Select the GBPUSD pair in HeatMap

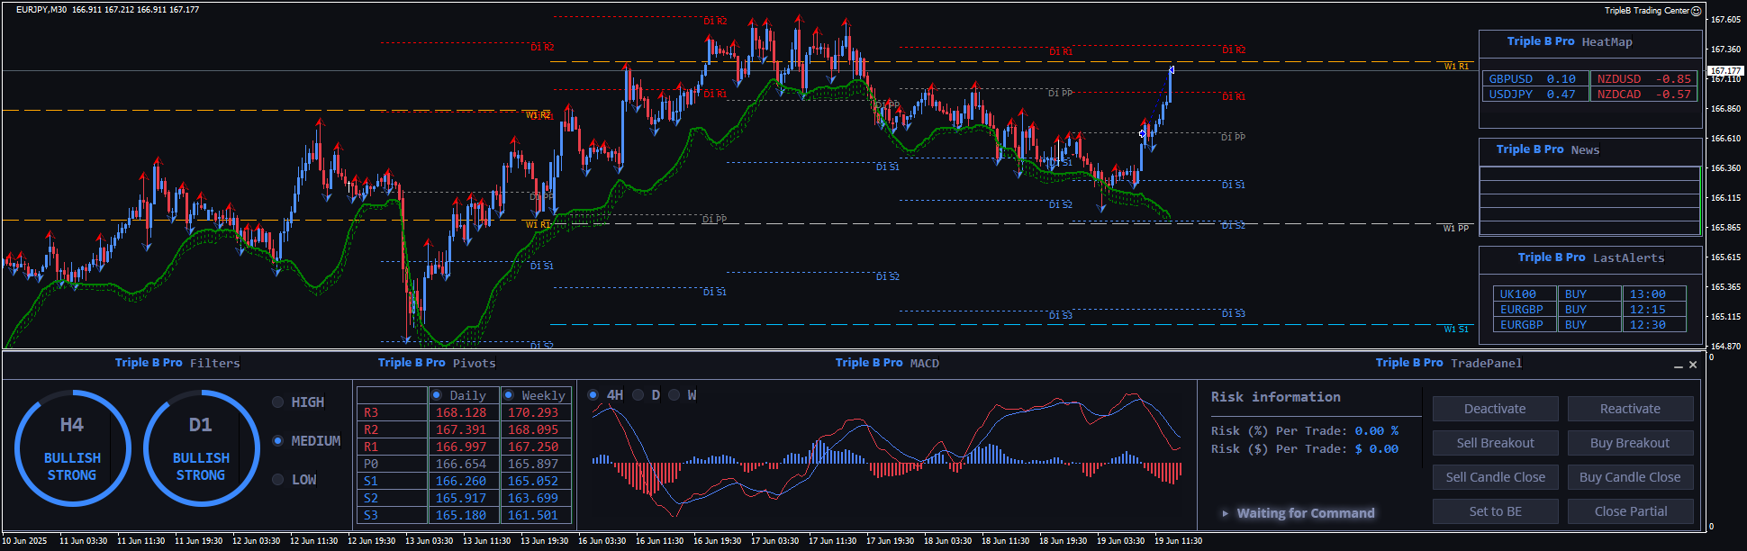point(1510,79)
